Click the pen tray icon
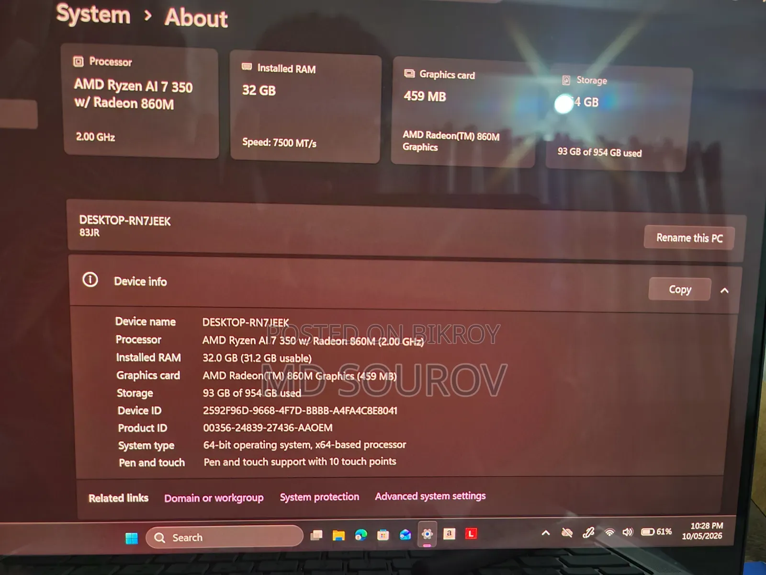The width and height of the screenshot is (766, 575). click(x=588, y=532)
